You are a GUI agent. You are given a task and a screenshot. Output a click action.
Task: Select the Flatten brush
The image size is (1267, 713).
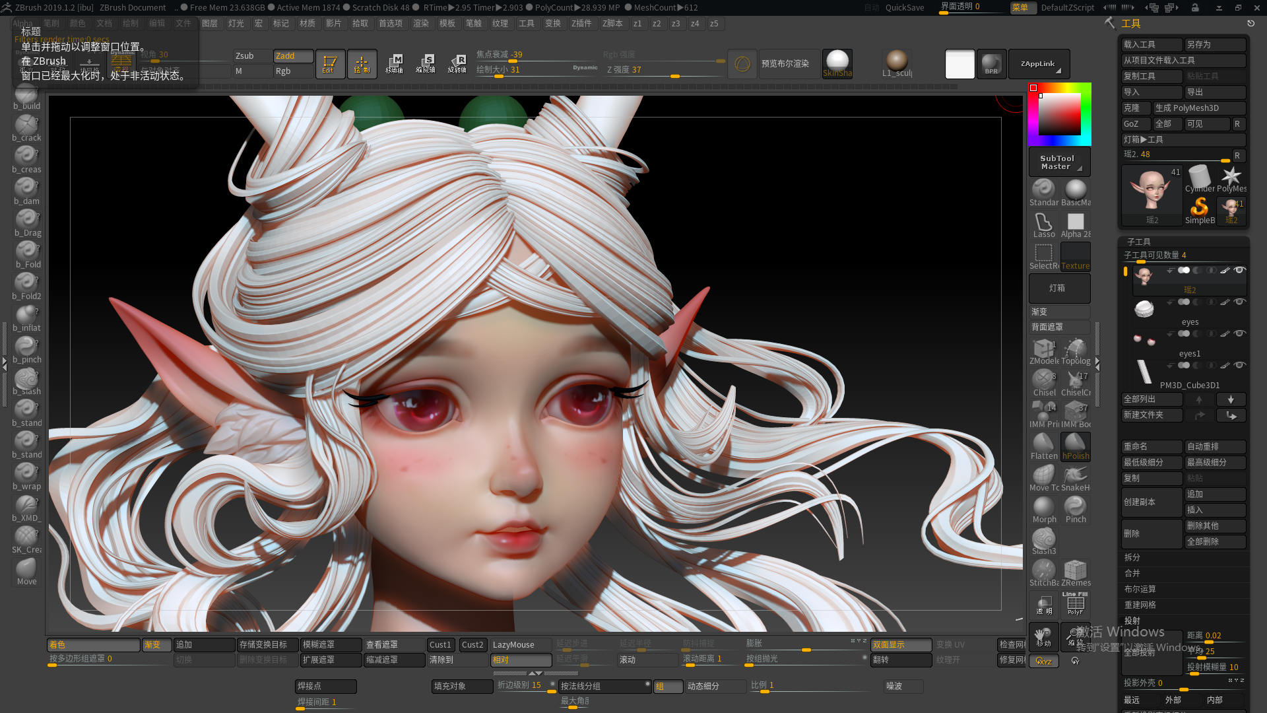1044,446
